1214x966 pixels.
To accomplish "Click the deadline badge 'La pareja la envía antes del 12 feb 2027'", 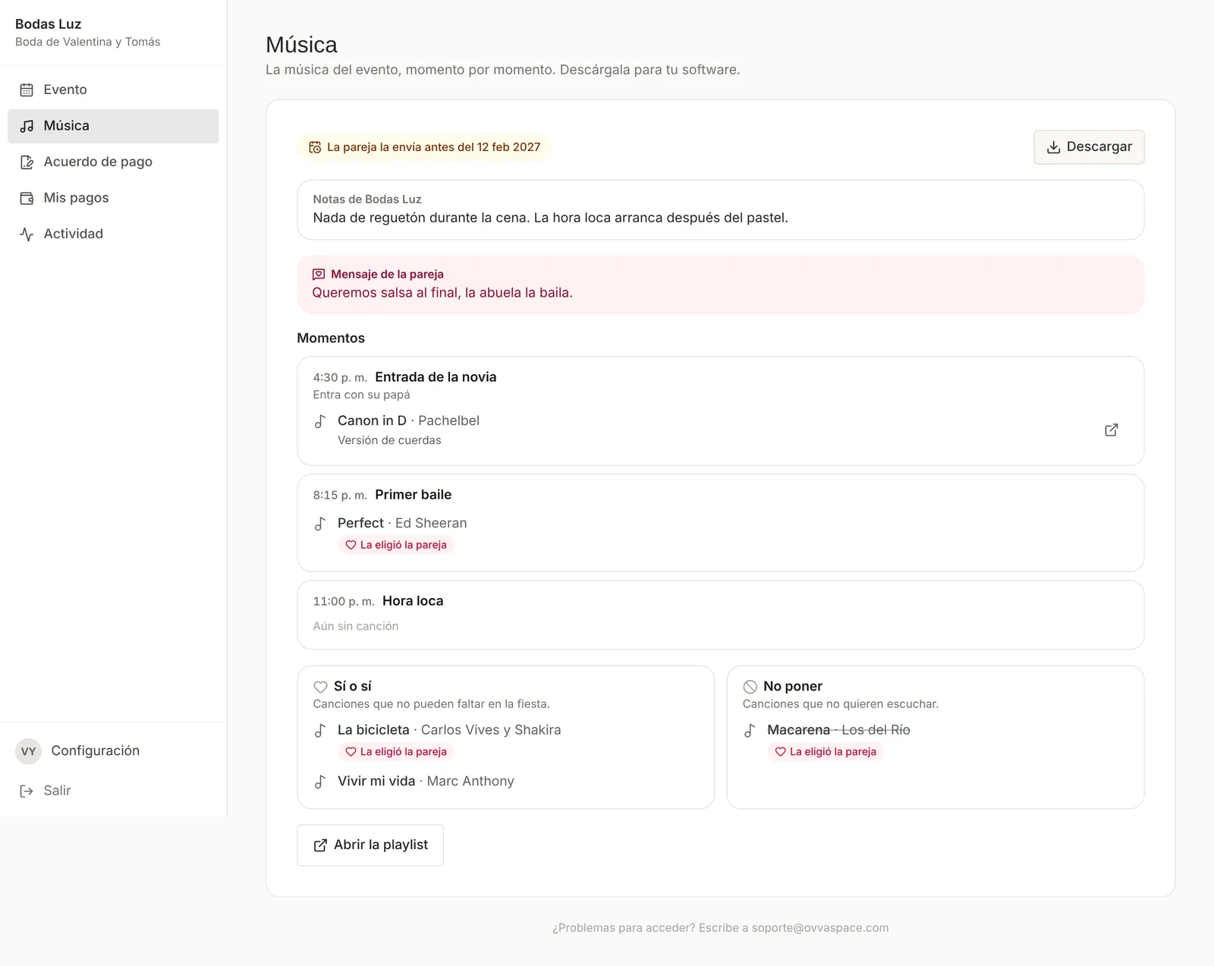I will click(x=424, y=147).
